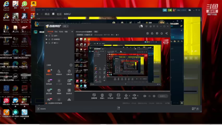Toggle visibility of the second source row

(46, 39)
